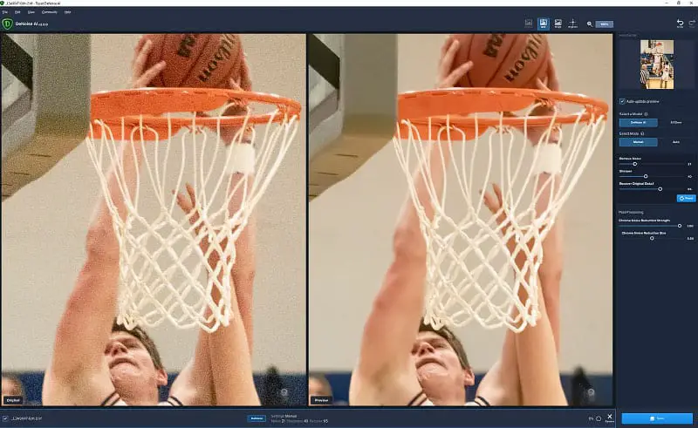Viewport: 698px width, 428px height.
Task: Click the zoom magnifier icon
Action: click(x=590, y=24)
